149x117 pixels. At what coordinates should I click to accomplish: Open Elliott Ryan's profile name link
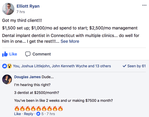click(28, 6)
